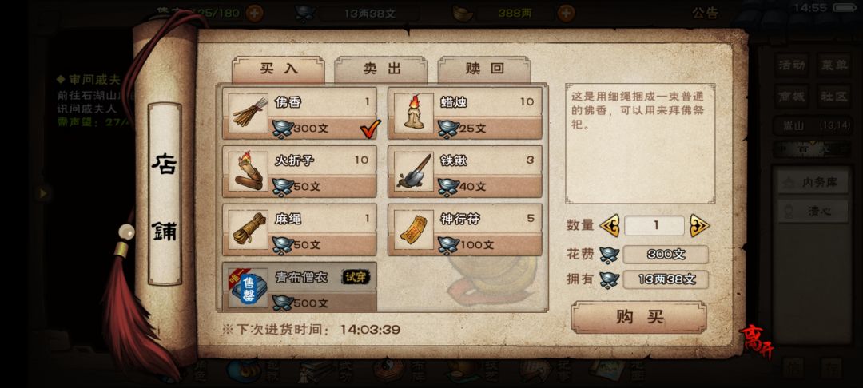Pick the 火折子 fire starter icon
863x388 pixels.
(x=249, y=172)
